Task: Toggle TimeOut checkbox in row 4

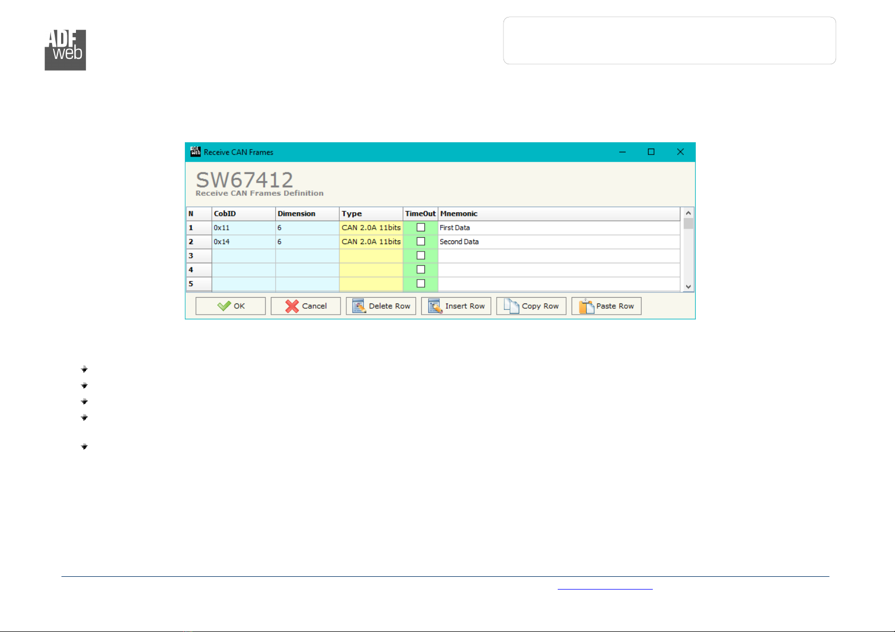Action: click(x=421, y=270)
